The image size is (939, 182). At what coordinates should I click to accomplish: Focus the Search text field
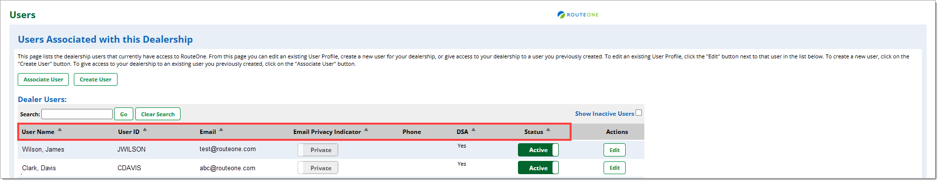coord(77,114)
